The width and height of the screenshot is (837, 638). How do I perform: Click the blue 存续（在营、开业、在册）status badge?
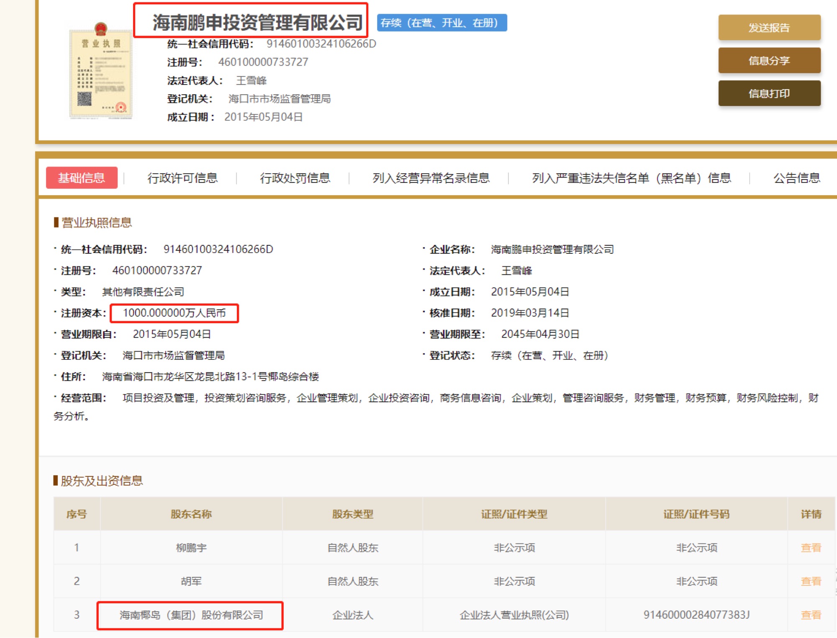click(x=442, y=23)
